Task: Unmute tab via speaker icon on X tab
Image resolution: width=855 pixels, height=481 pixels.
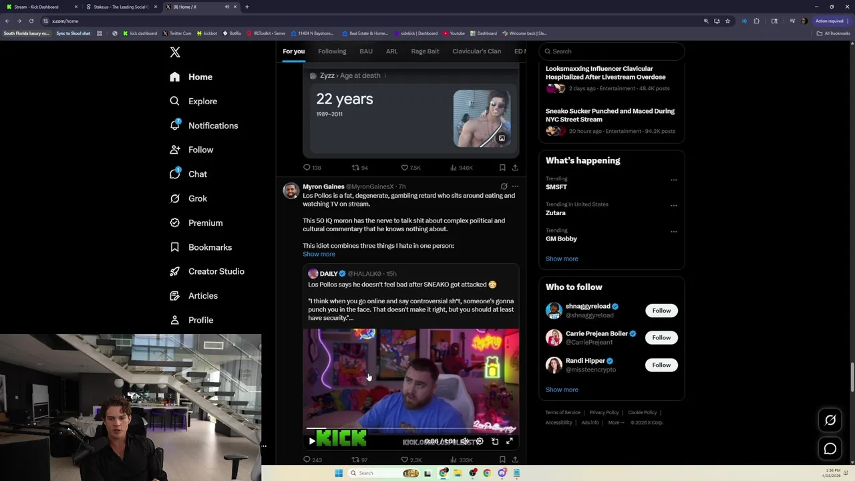Action: (x=227, y=7)
